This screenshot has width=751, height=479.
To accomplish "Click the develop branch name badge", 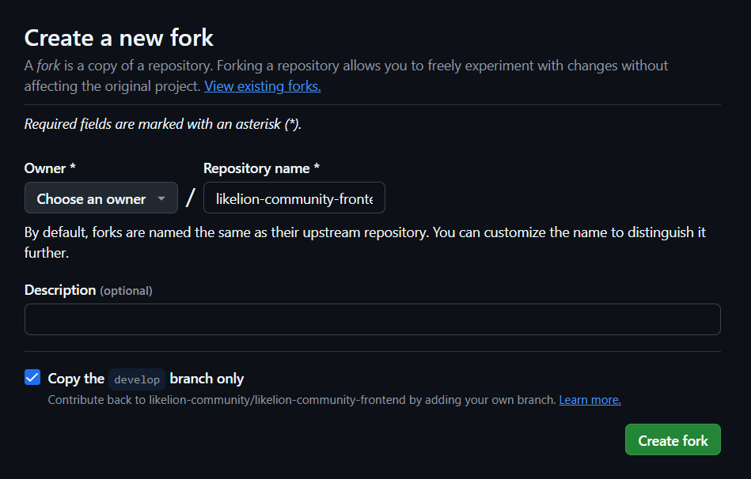I will pyautogui.click(x=137, y=379).
